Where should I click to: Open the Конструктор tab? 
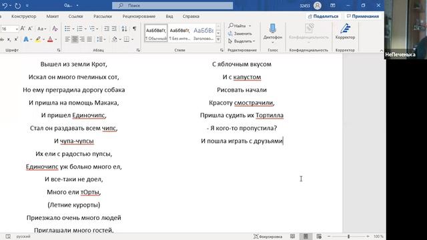tap(24, 16)
